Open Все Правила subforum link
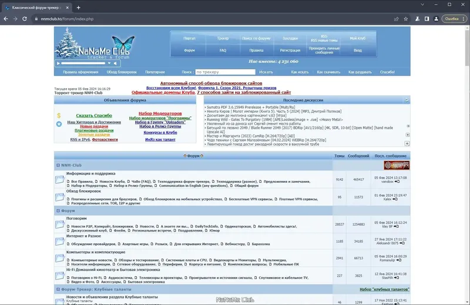This screenshot has width=470, height=305. (x=82, y=182)
